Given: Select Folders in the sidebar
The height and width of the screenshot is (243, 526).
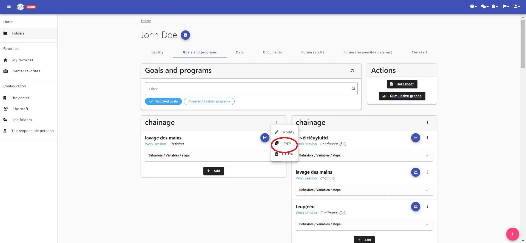Looking at the screenshot, I should click(x=29, y=33).
